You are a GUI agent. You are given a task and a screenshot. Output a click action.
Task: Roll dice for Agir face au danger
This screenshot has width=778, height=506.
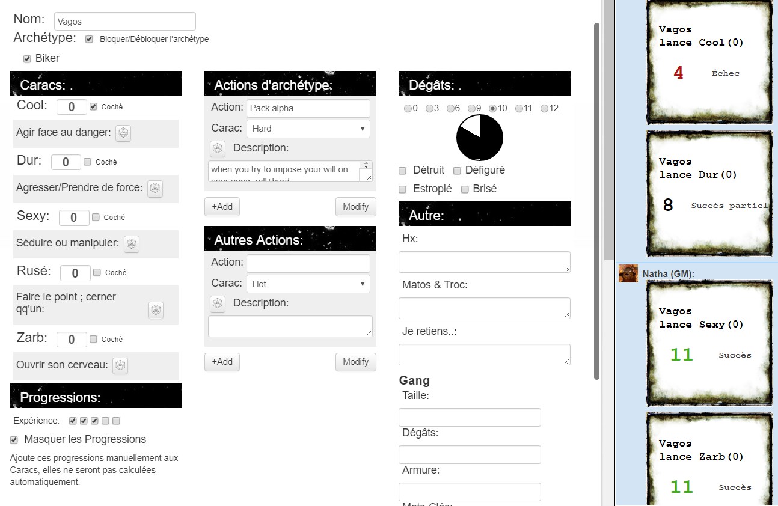point(123,133)
